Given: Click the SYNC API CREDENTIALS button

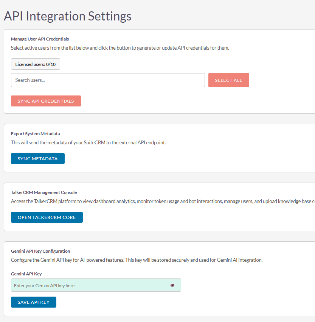Looking at the screenshot, I should point(46,101).
